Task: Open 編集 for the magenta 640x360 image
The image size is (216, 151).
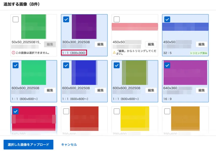Action: click(x=202, y=90)
